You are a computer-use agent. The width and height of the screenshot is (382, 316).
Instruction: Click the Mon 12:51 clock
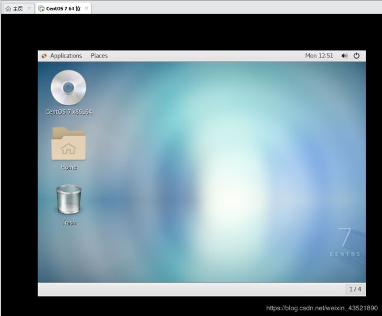[319, 56]
